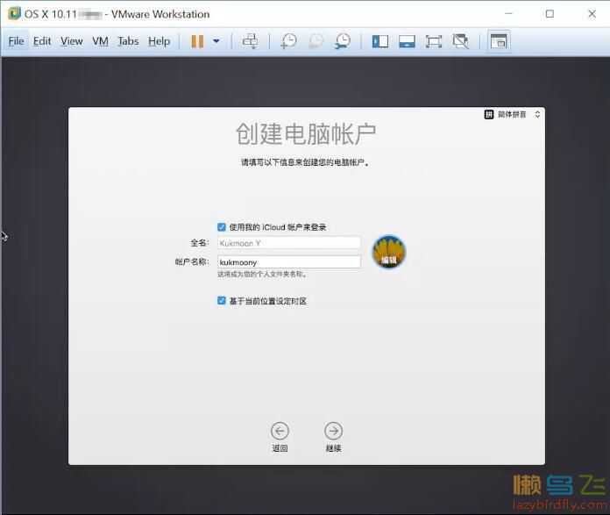
Task: Click the full name input field
Action: click(x=289, y=243)
